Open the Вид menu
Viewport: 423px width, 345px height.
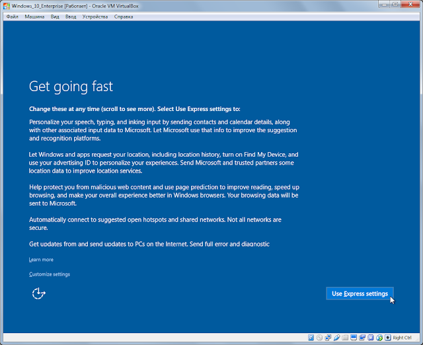click(55, 17)
